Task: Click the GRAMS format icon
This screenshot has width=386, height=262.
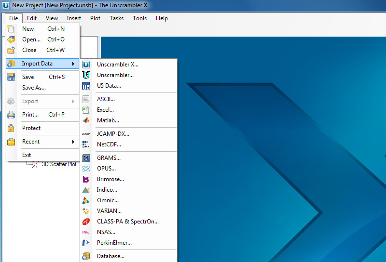Action: [x=86, y=158]
